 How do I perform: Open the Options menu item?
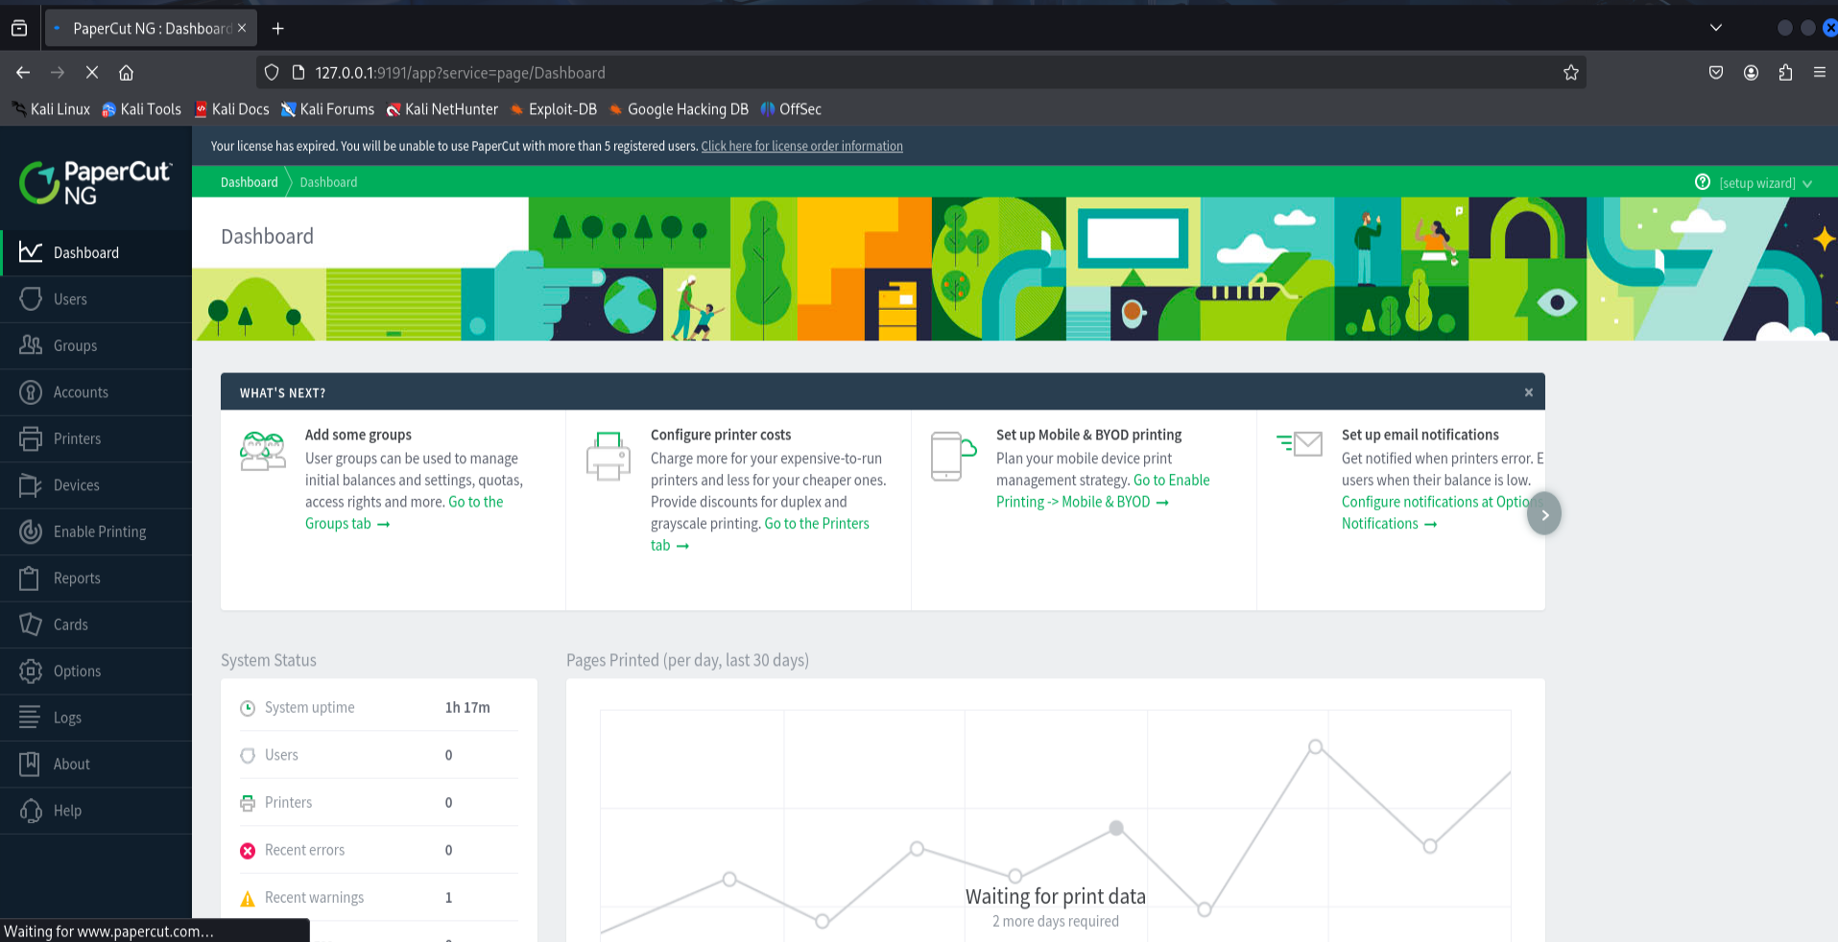96,671
